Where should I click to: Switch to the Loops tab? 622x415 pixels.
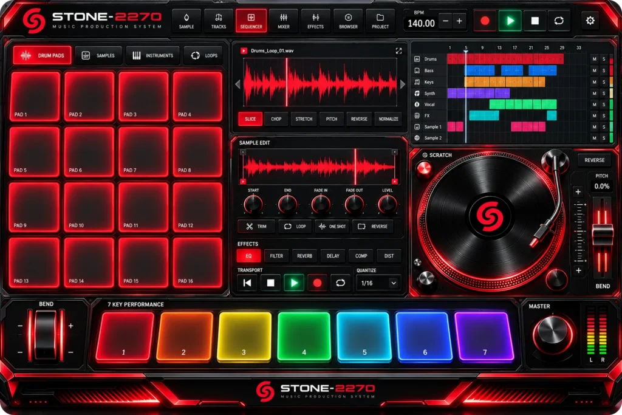[204, 55]
